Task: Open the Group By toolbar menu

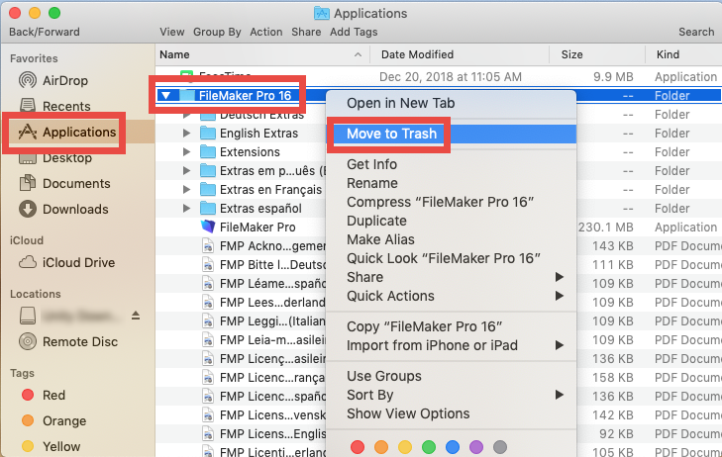Action: pos(217,32)
